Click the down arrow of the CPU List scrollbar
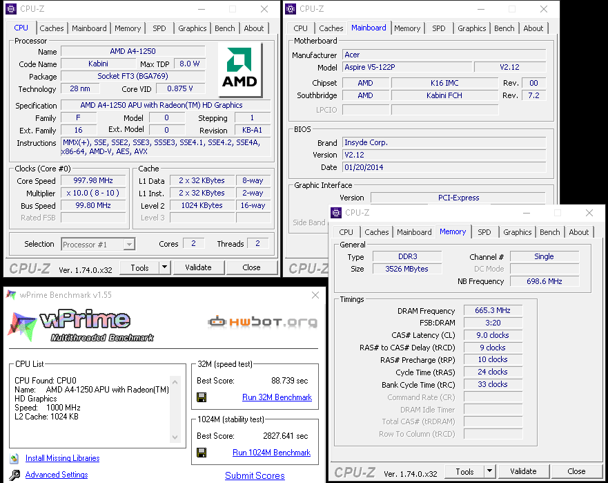 tap(175, 437)
